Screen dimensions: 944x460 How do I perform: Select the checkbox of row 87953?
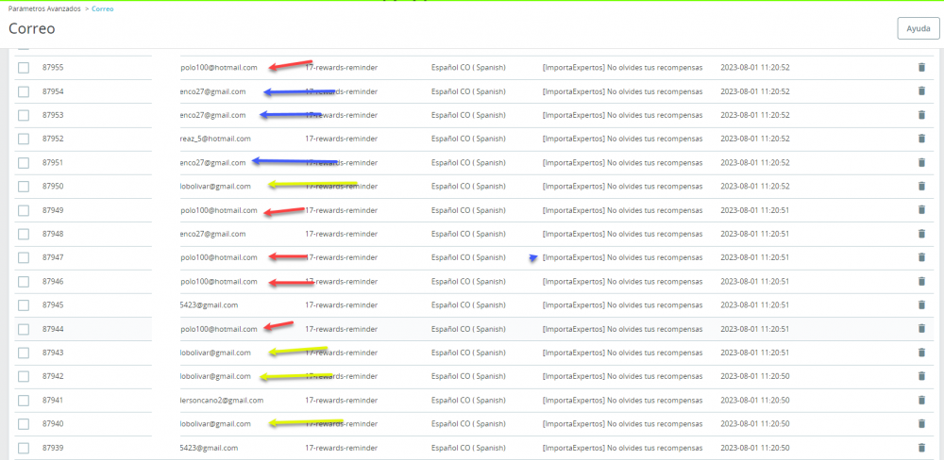24,115
